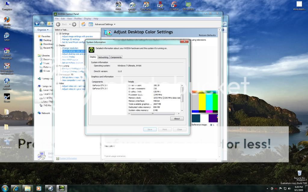
Task: Select Manage 3D settings task
Action: [x=71, y=39]
